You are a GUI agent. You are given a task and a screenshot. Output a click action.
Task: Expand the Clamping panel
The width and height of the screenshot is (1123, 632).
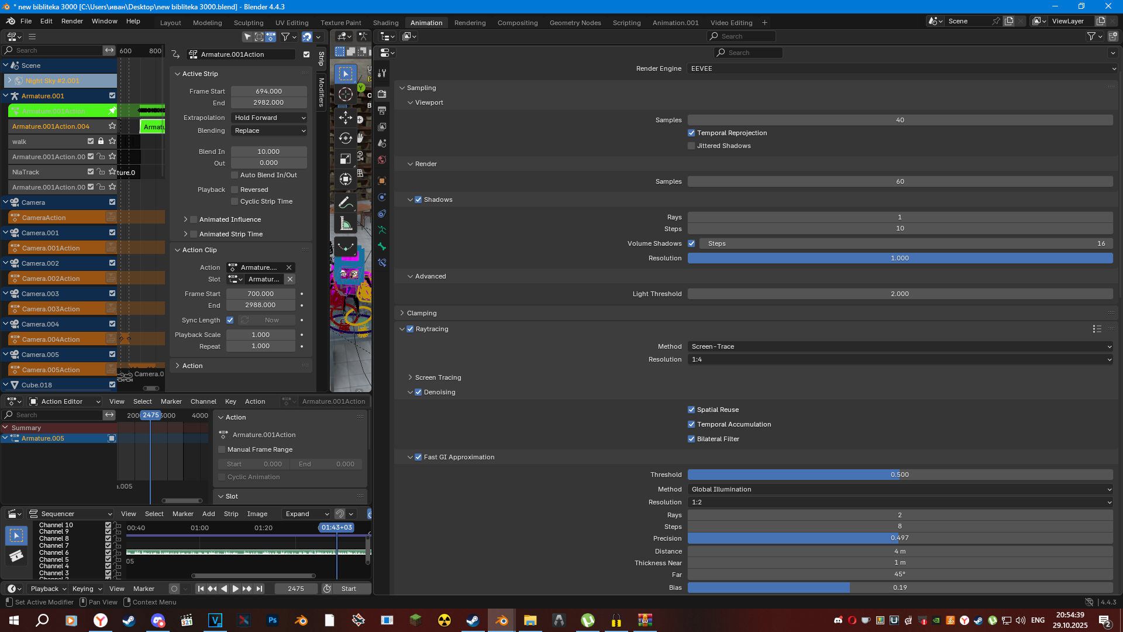[x=421, y=313]
